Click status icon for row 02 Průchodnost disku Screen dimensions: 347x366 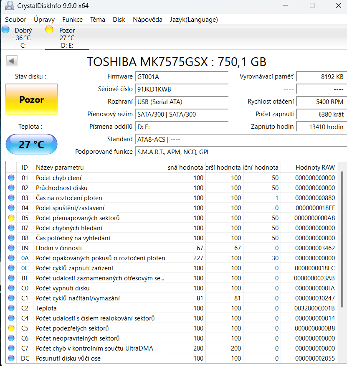11,188
